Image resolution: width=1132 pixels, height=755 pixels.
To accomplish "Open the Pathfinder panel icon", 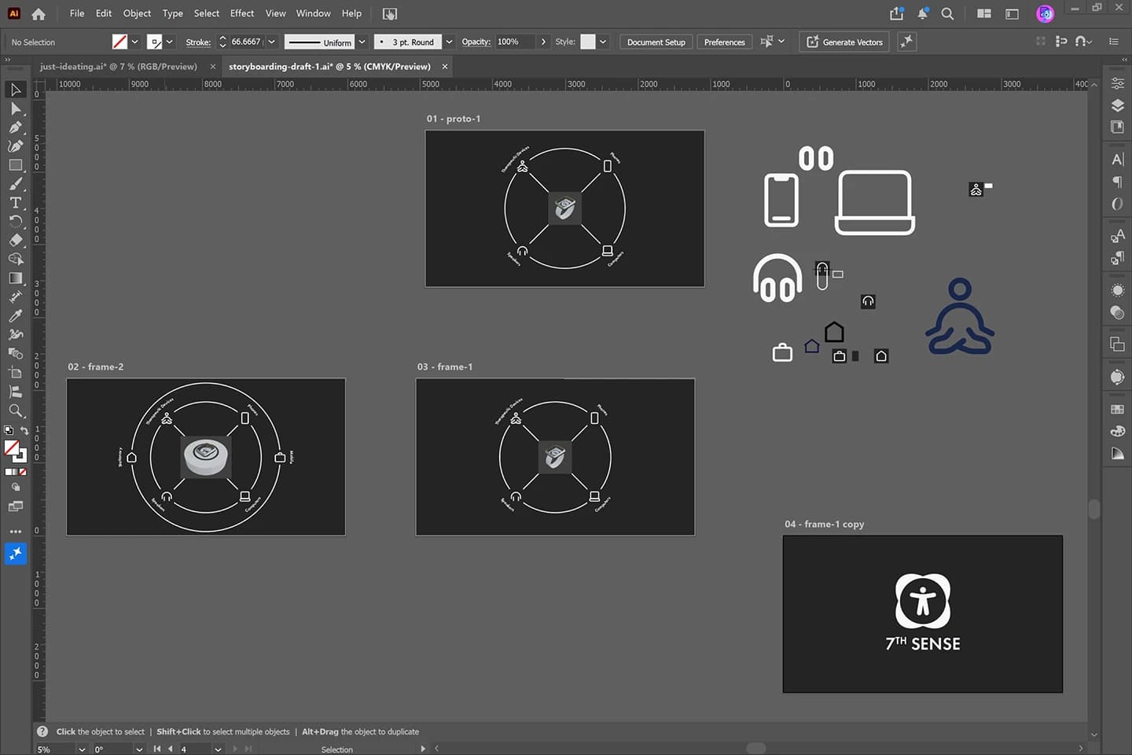I will point(1117,344).
